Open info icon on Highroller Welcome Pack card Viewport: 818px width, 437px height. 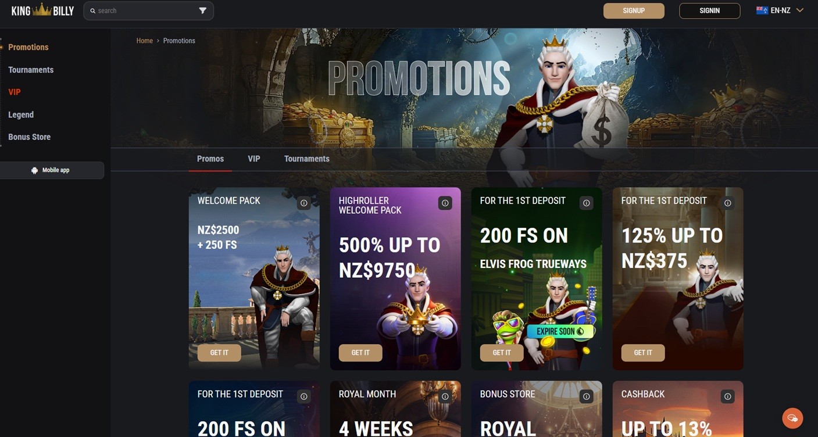click(x=445, y=203)
